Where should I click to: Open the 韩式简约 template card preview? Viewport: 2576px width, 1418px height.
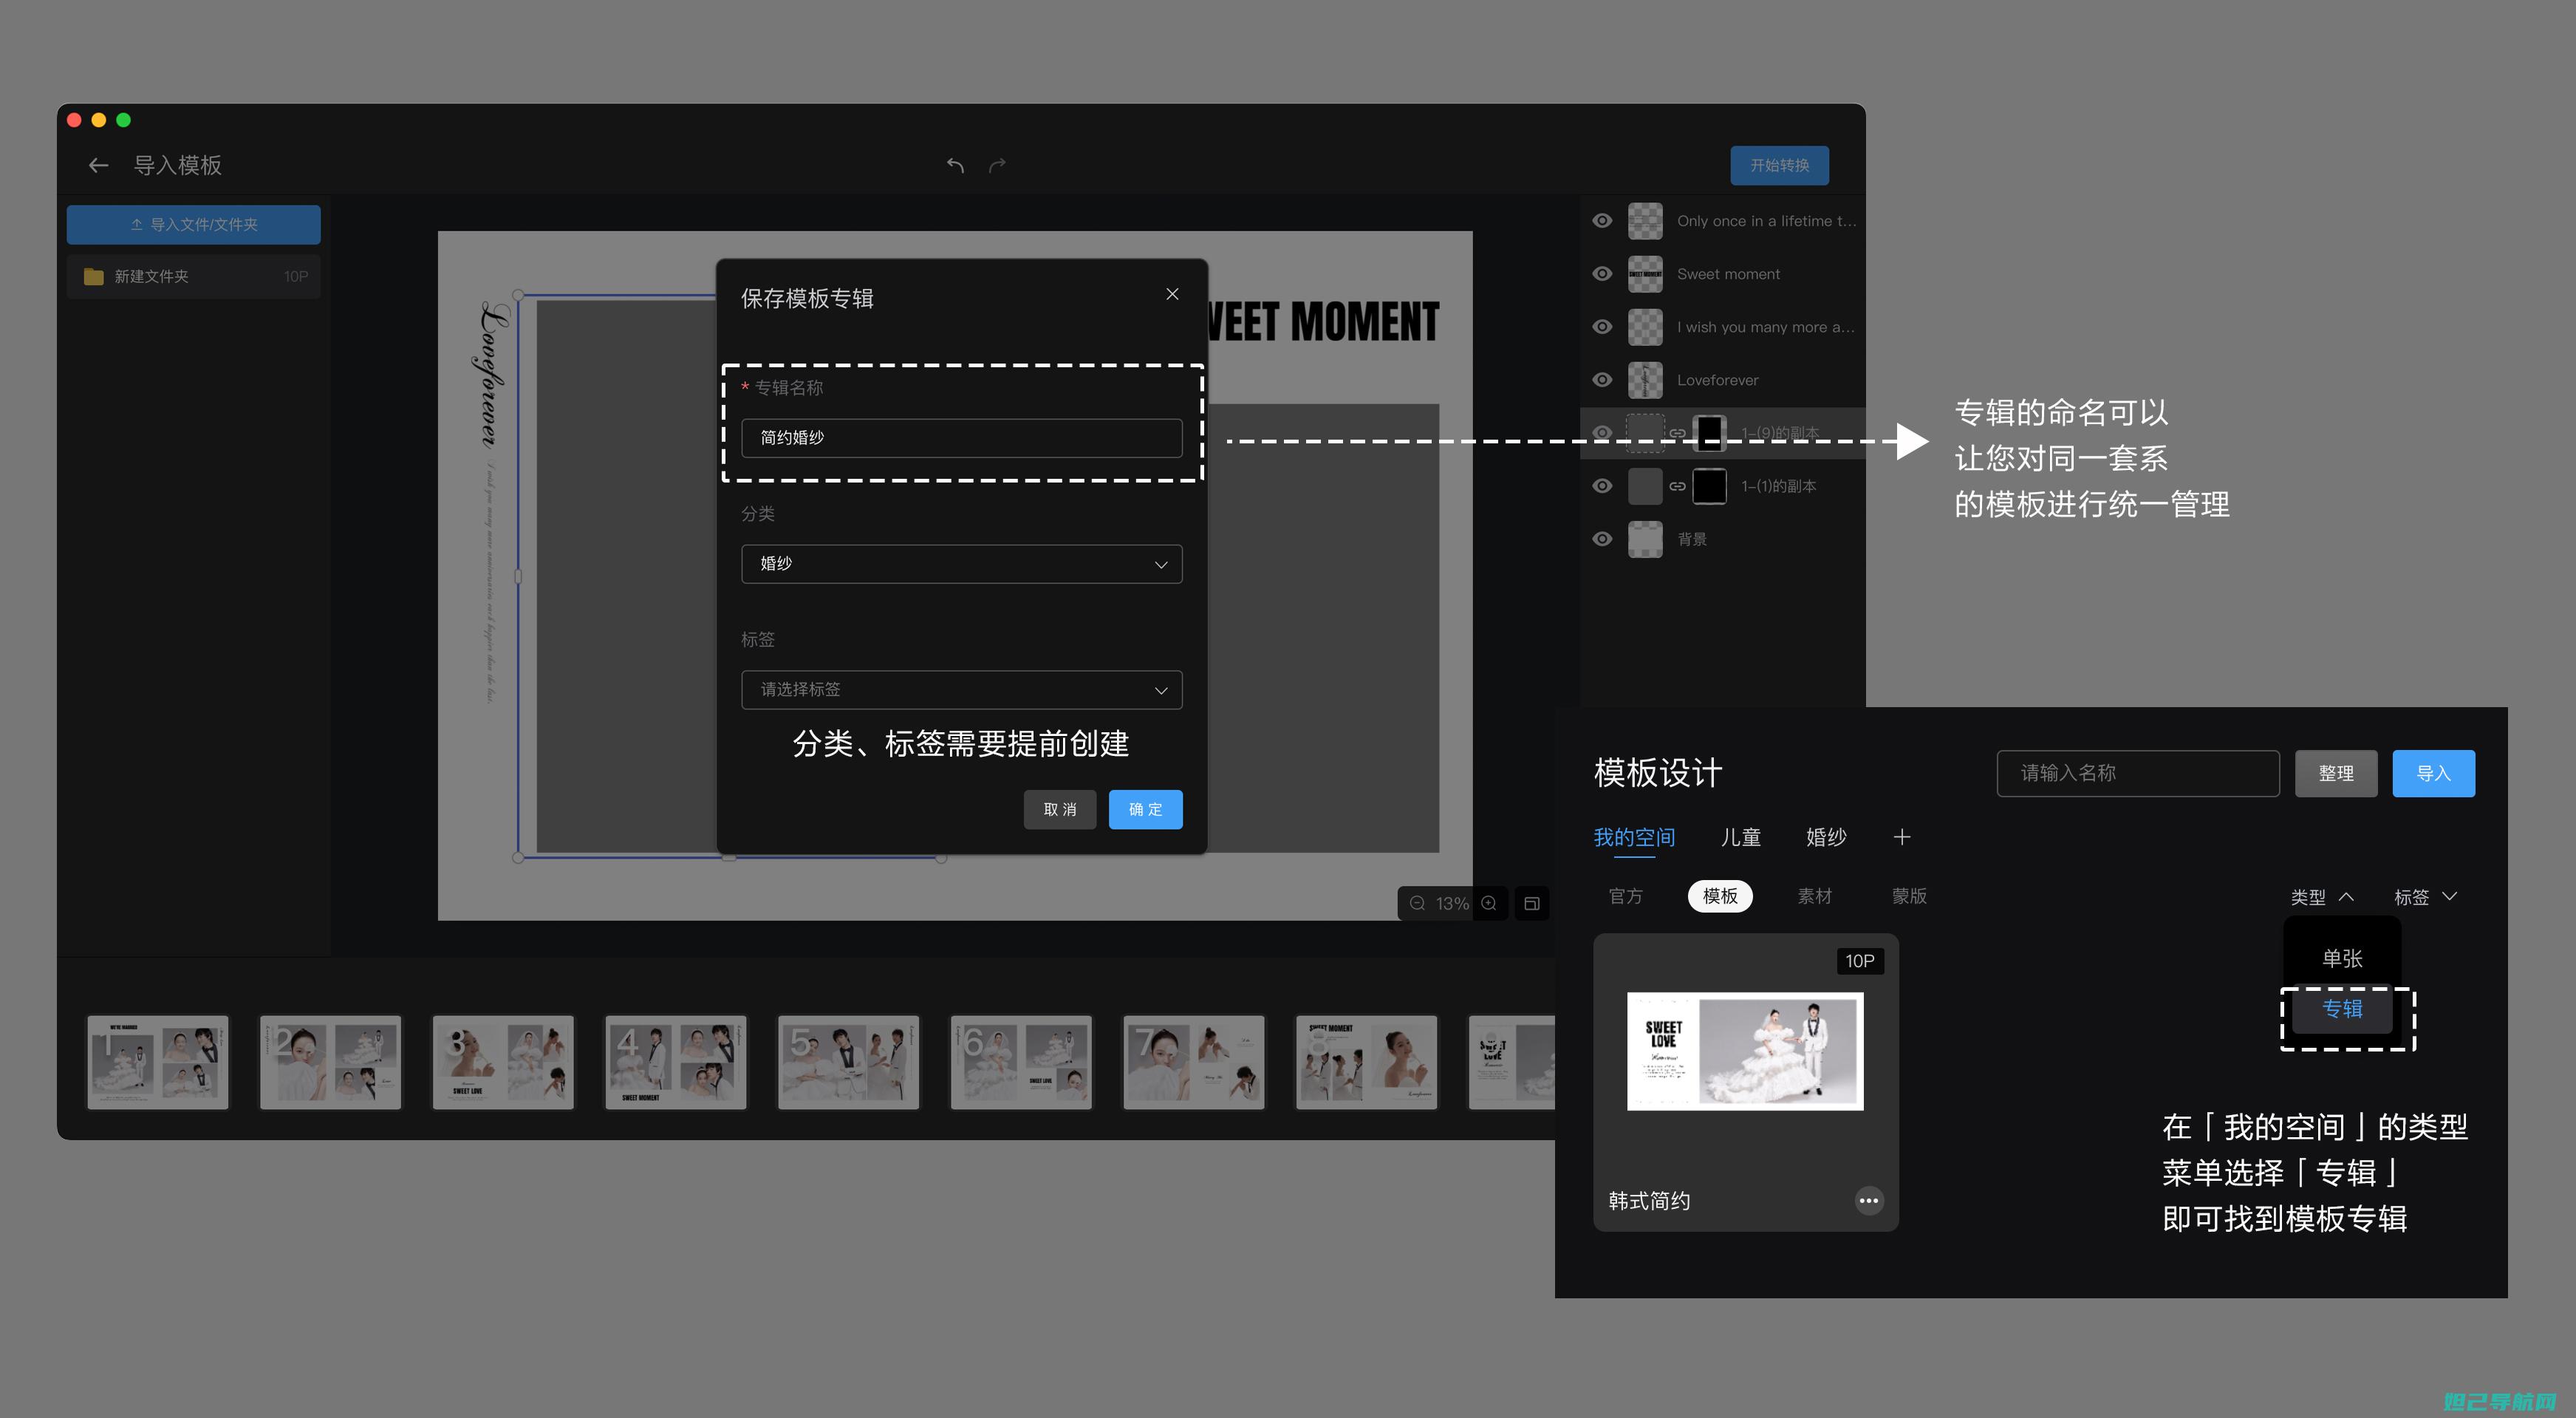[x=1745, y=1051]
